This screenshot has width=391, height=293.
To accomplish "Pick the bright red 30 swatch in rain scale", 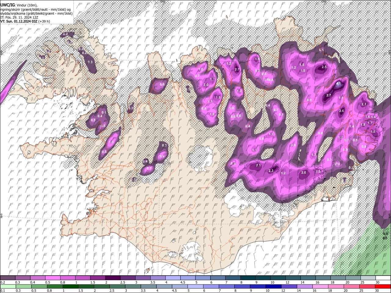I will [382, 286].
